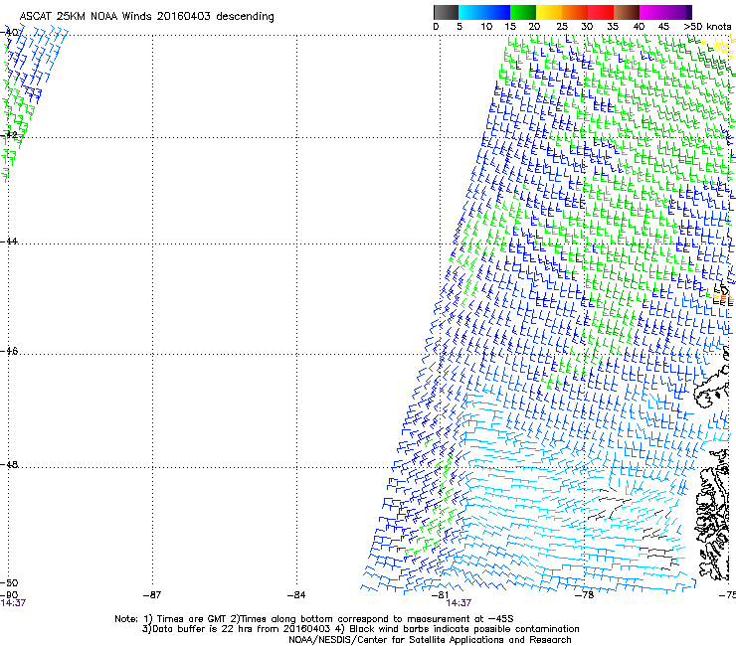Click the '>50 knots' legend label
Screen dimensions: 736x646
[707, 27]
